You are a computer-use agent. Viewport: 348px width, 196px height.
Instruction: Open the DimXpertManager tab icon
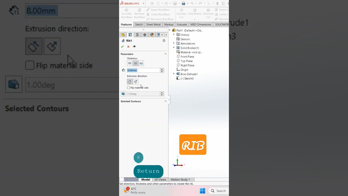click(145, 35)
